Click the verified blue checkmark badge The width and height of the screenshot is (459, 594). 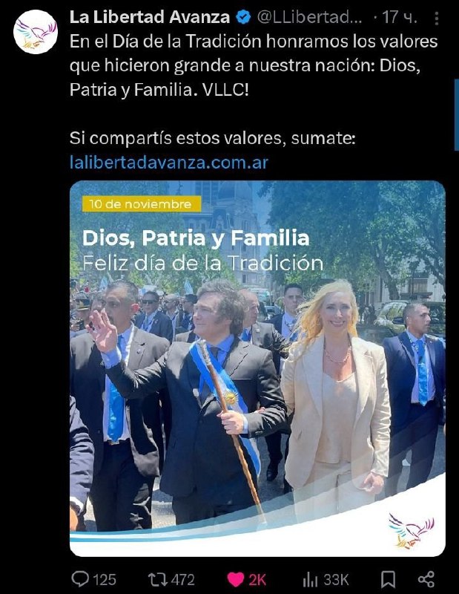[243, 17]
